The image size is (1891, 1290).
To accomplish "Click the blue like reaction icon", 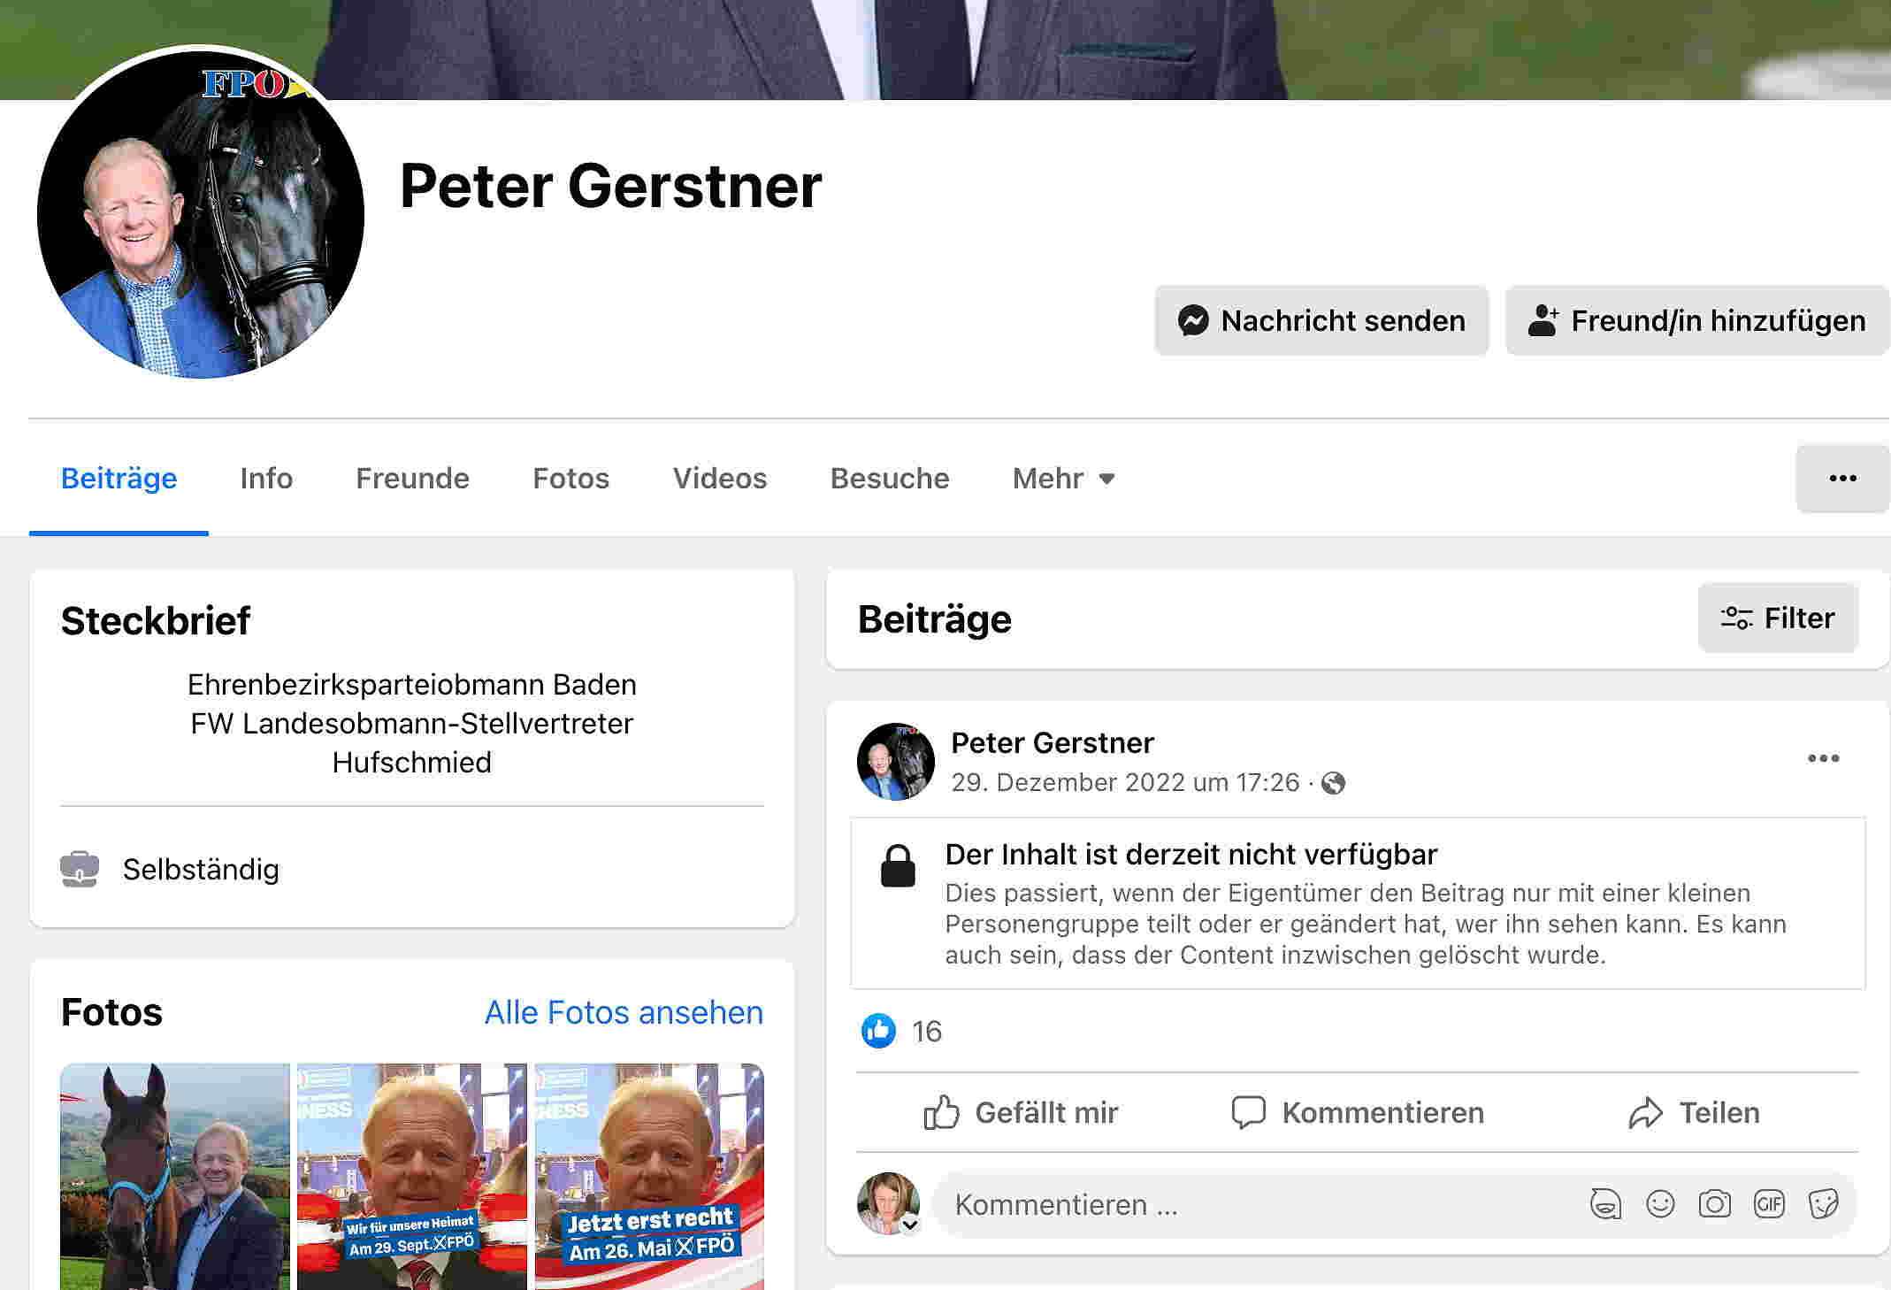I will [878, 1031].
